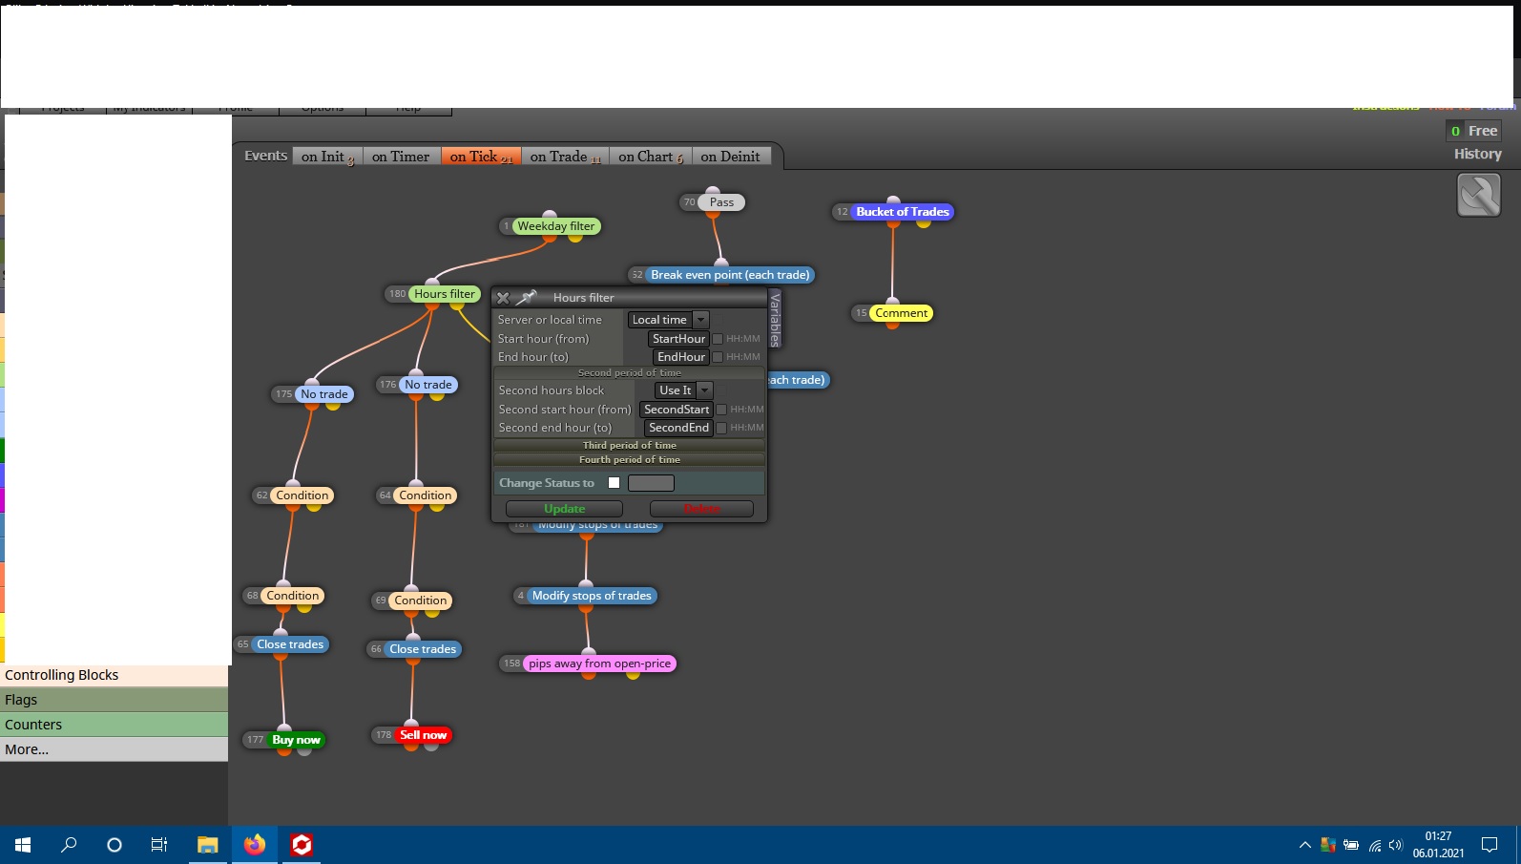Click the green Update button
Screen dimensions: 1521x864
point(564,509)
